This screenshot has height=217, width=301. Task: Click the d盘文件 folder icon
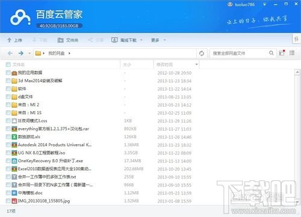click(14, 97)
